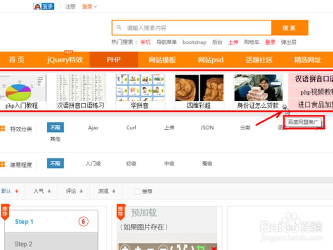
Task: Open the jQuery特效 navigation tab
Action: click(65, 60)
